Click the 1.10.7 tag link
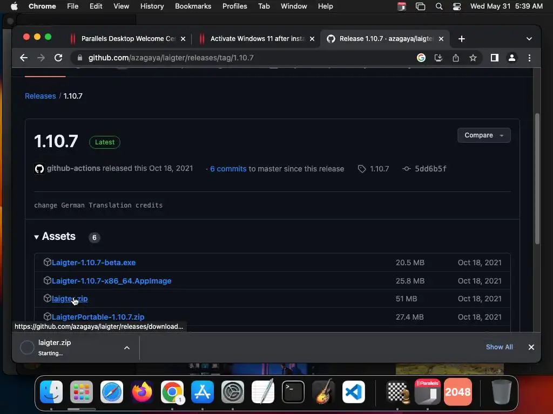553x414 pixels. [x=374, y=169]
